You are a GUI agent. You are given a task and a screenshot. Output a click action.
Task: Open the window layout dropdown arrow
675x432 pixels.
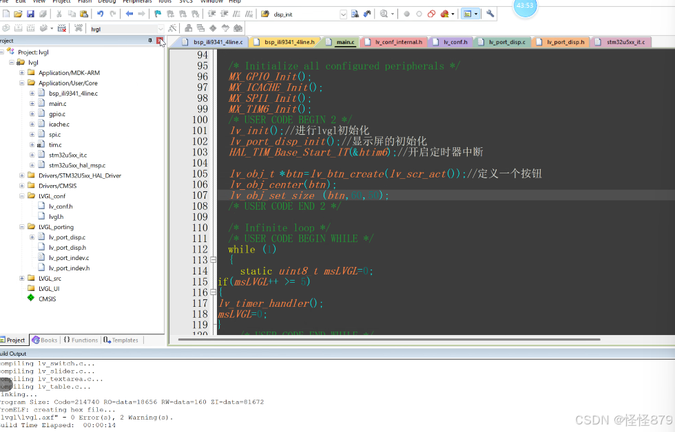click(x=476, y=14)
